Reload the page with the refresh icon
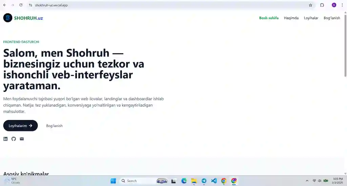The image size is (347, 186). (x=21, y=5)
